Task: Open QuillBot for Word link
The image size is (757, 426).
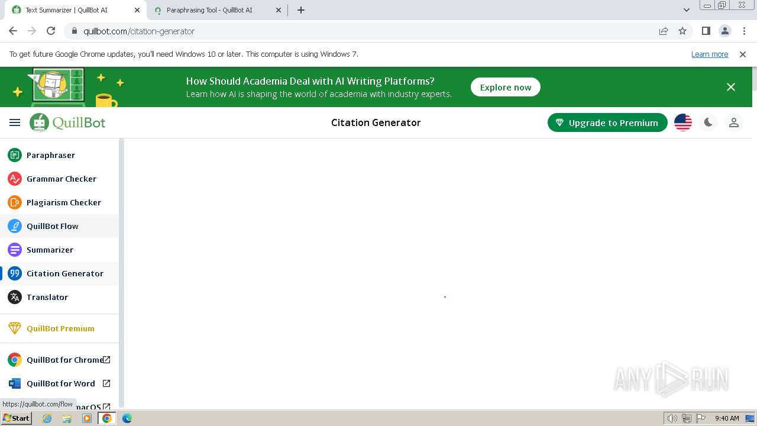Action: click(x=59, y=383)
